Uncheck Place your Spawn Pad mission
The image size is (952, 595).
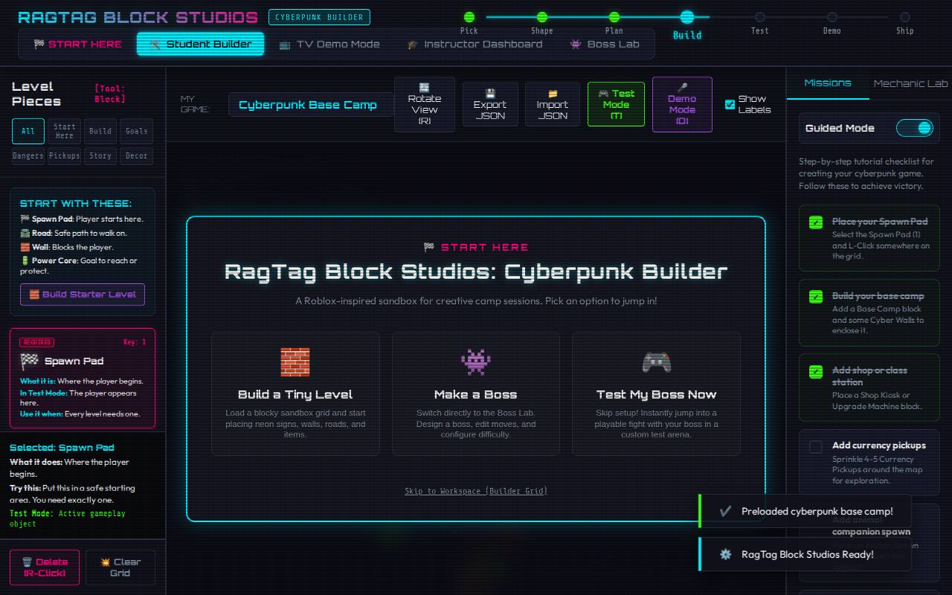[816, 222]
